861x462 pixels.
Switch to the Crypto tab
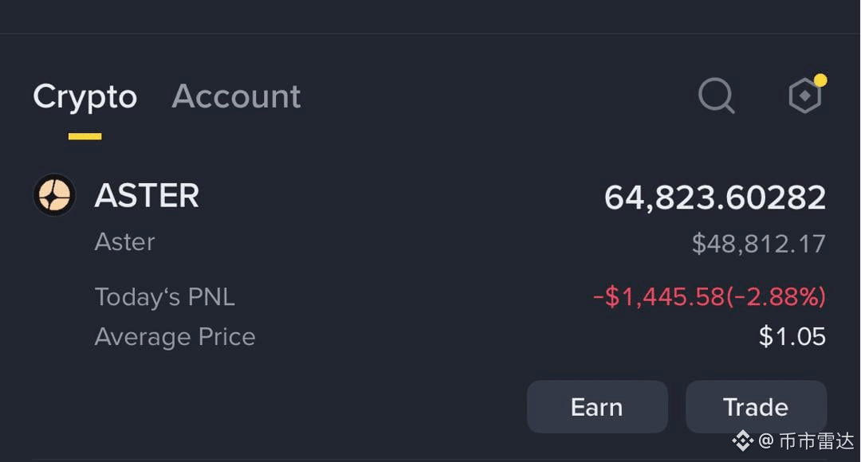(x=85, y=97)
